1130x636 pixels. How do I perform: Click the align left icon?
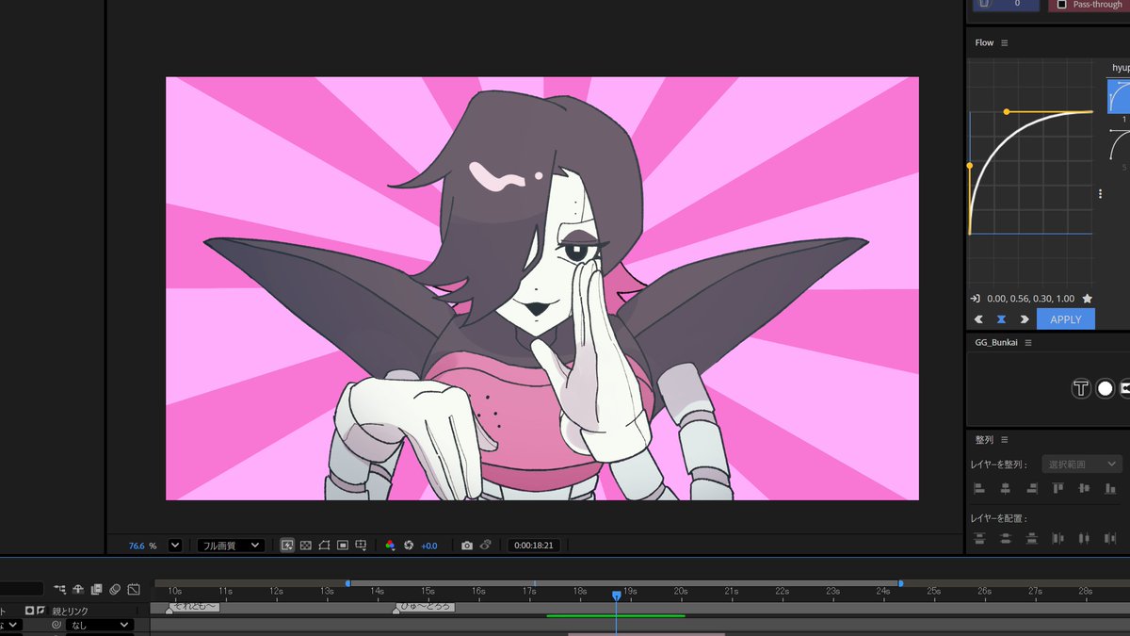979,488
